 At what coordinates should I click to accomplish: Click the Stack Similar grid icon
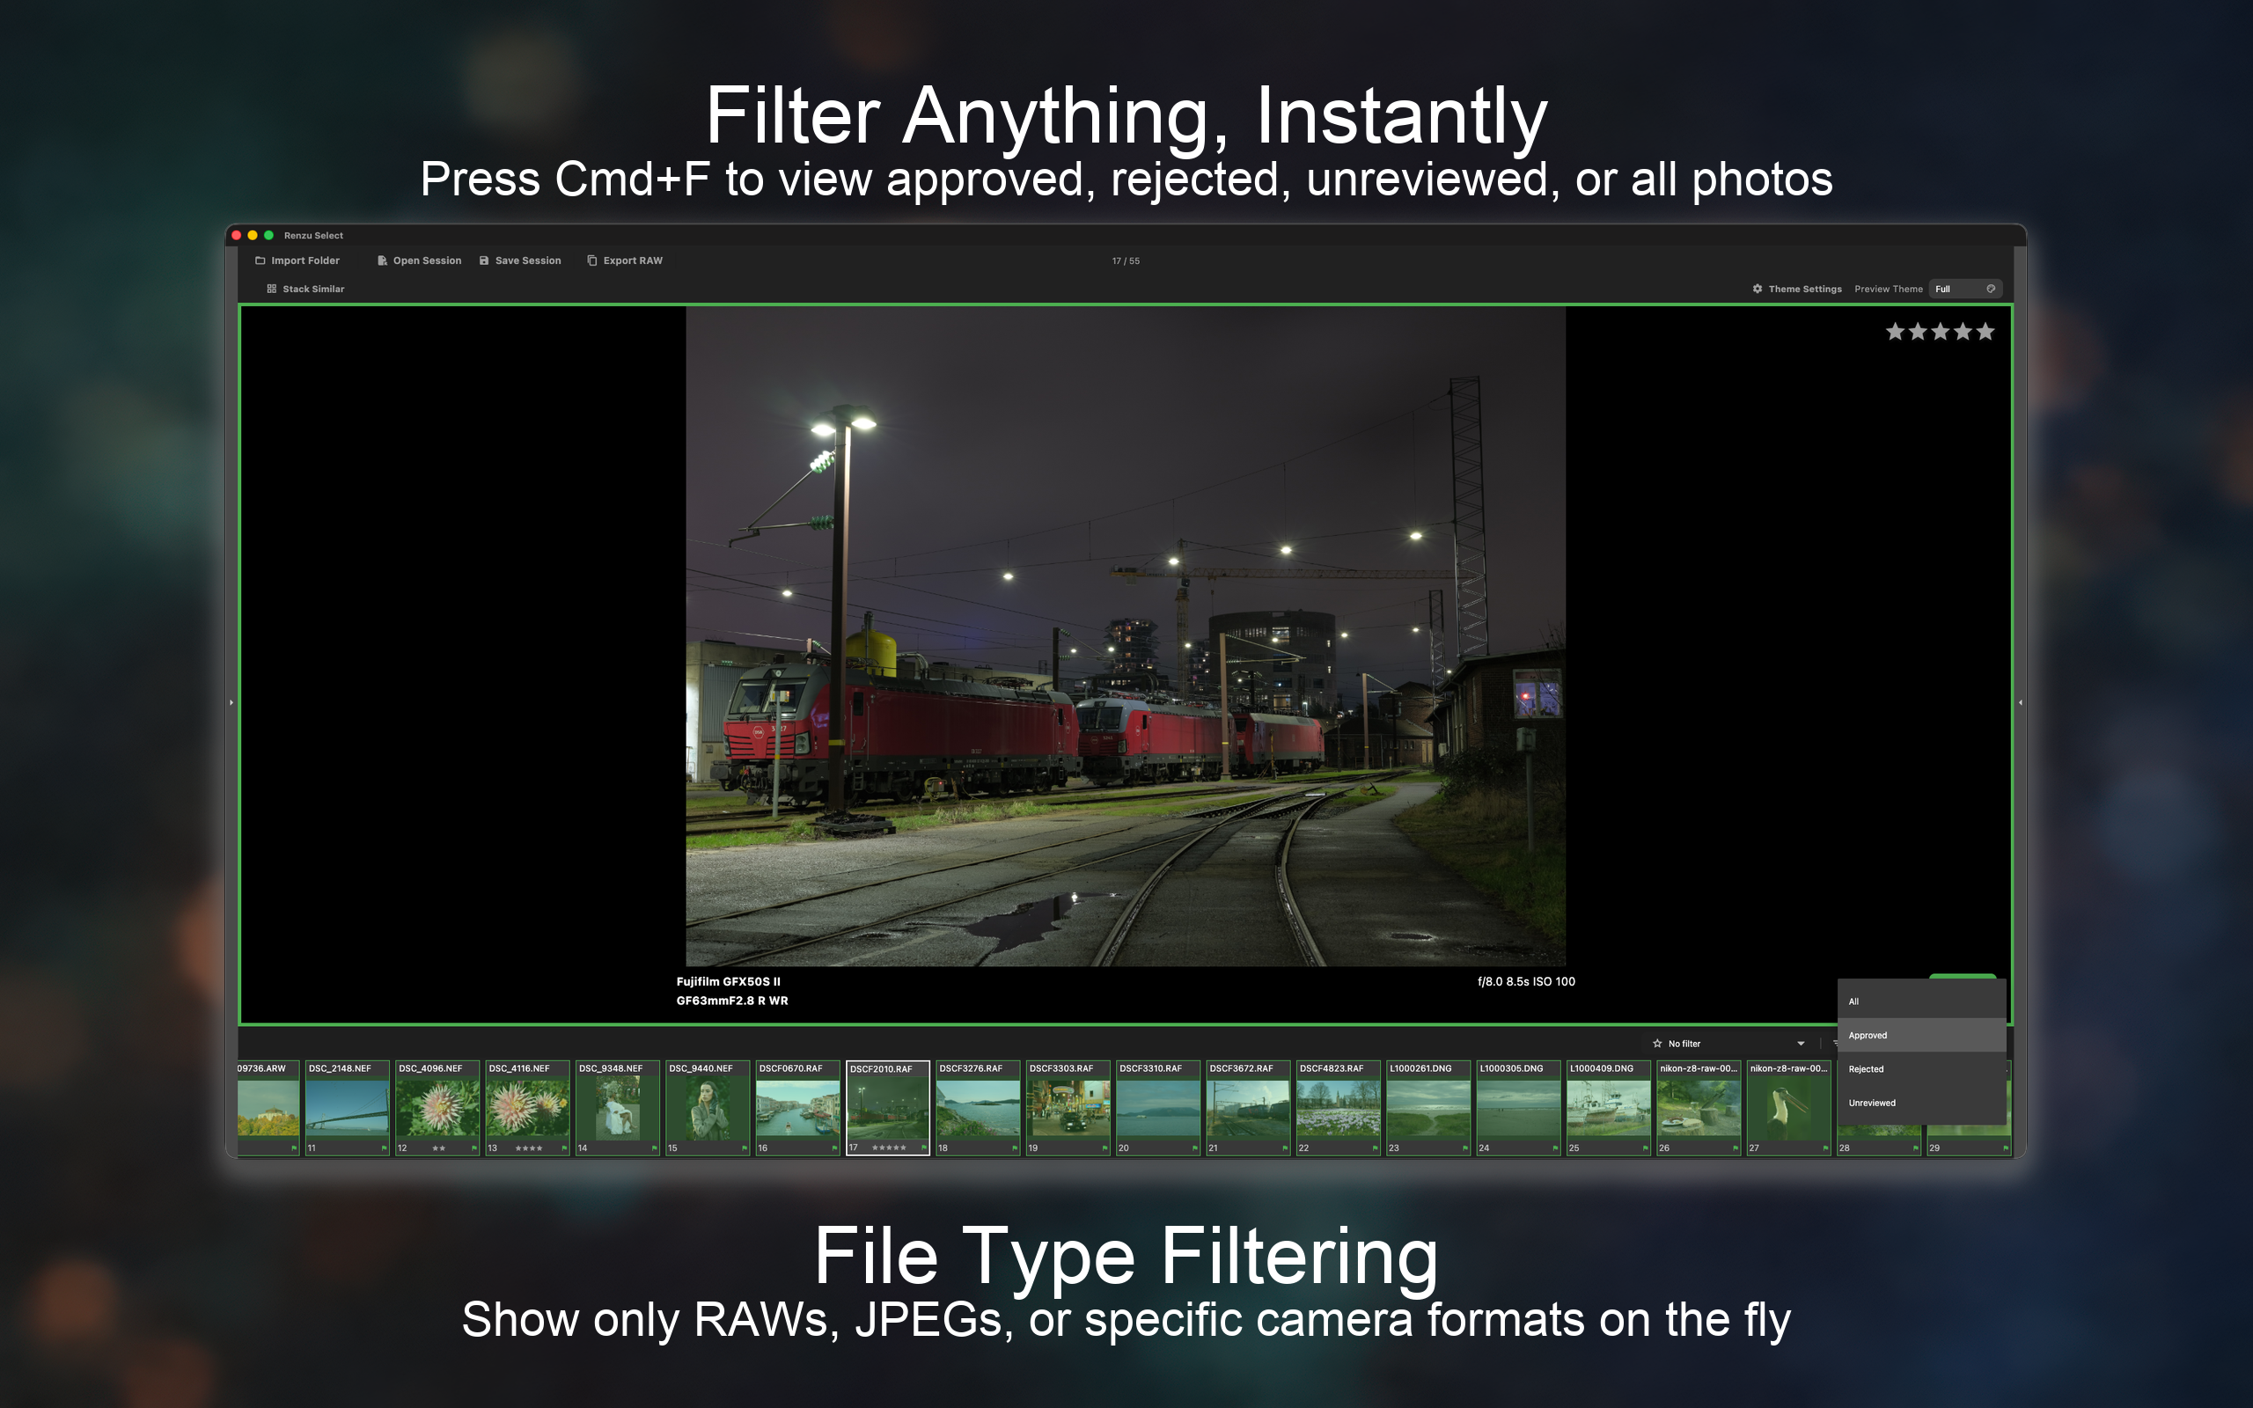(272, 290)
